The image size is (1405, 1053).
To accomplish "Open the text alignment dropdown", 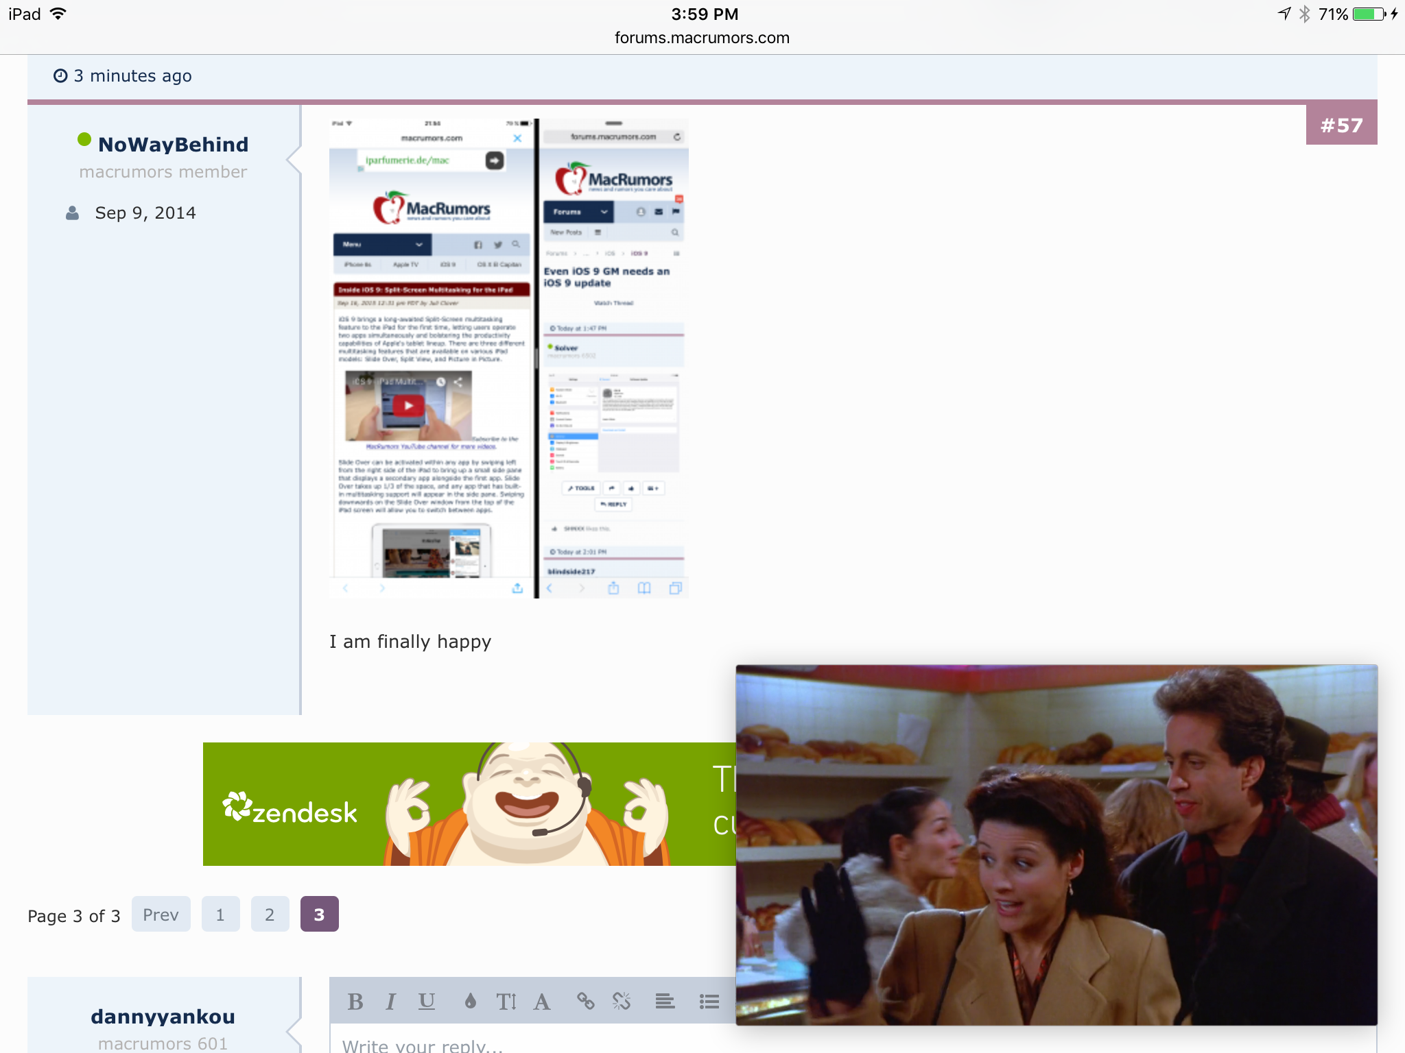I will point(665,1002).
